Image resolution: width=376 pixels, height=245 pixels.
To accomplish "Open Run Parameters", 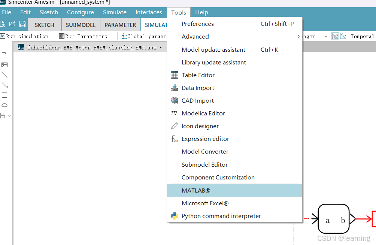I will click(x=83, y=36).
